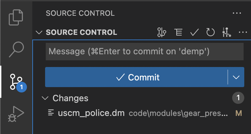
Task: Click the blue Commit button
Action: (136, 77)
